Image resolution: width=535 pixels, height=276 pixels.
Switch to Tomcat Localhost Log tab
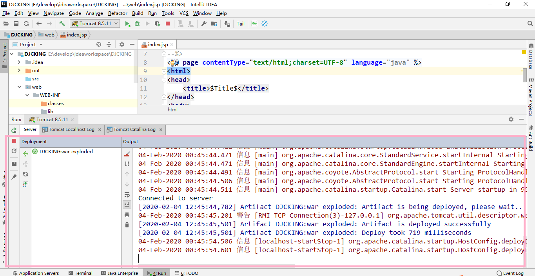(72, 129)
